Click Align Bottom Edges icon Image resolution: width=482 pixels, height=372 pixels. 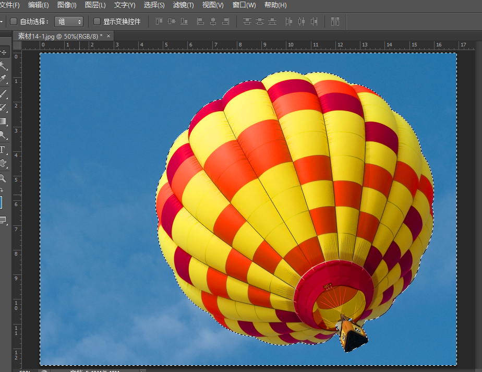click(x=184, y=21)
